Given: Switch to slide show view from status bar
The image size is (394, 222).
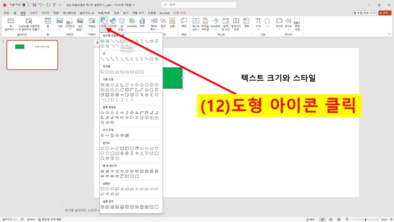Looking at the screenshot, I should pyautogui.click(x=347, y=219).
